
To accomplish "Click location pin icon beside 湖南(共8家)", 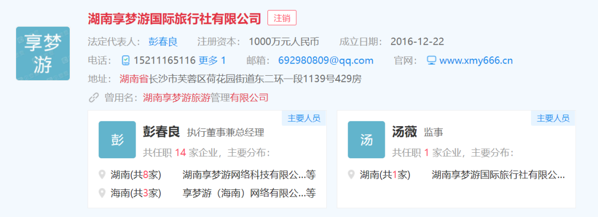I will tap(102, 175).
